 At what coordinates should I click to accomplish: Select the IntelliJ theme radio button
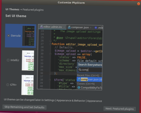(8, 60)
